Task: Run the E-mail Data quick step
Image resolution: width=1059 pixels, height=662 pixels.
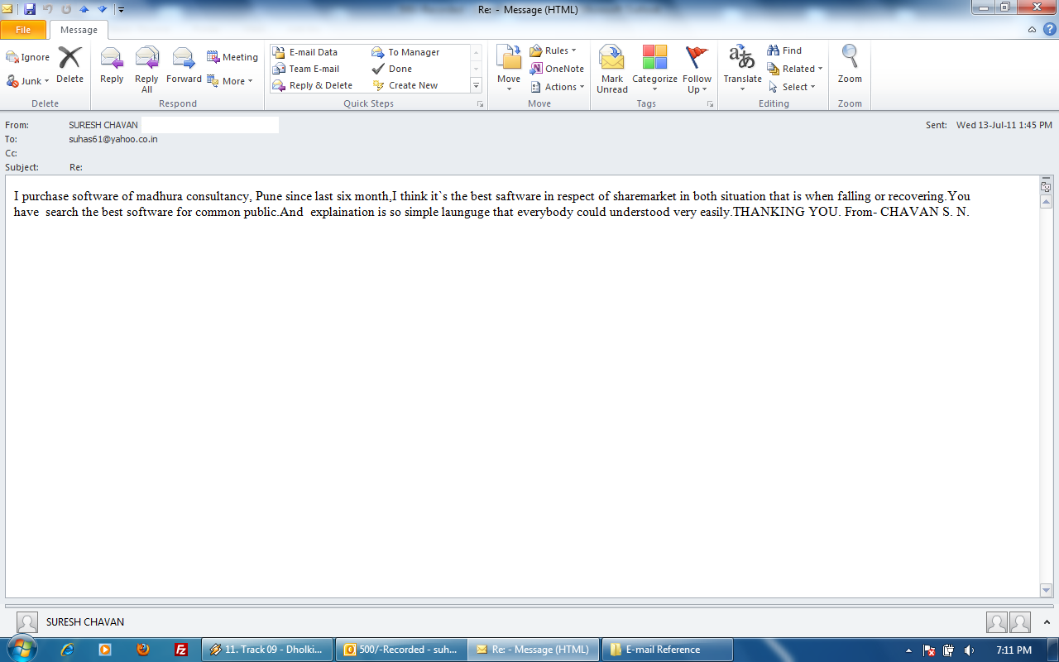Action: (x=304, y=52)
